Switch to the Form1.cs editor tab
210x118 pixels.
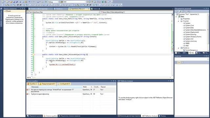click(60, 9)
